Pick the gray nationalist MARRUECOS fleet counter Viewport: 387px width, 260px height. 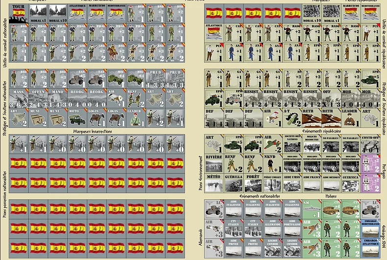(x=97, y=14)
